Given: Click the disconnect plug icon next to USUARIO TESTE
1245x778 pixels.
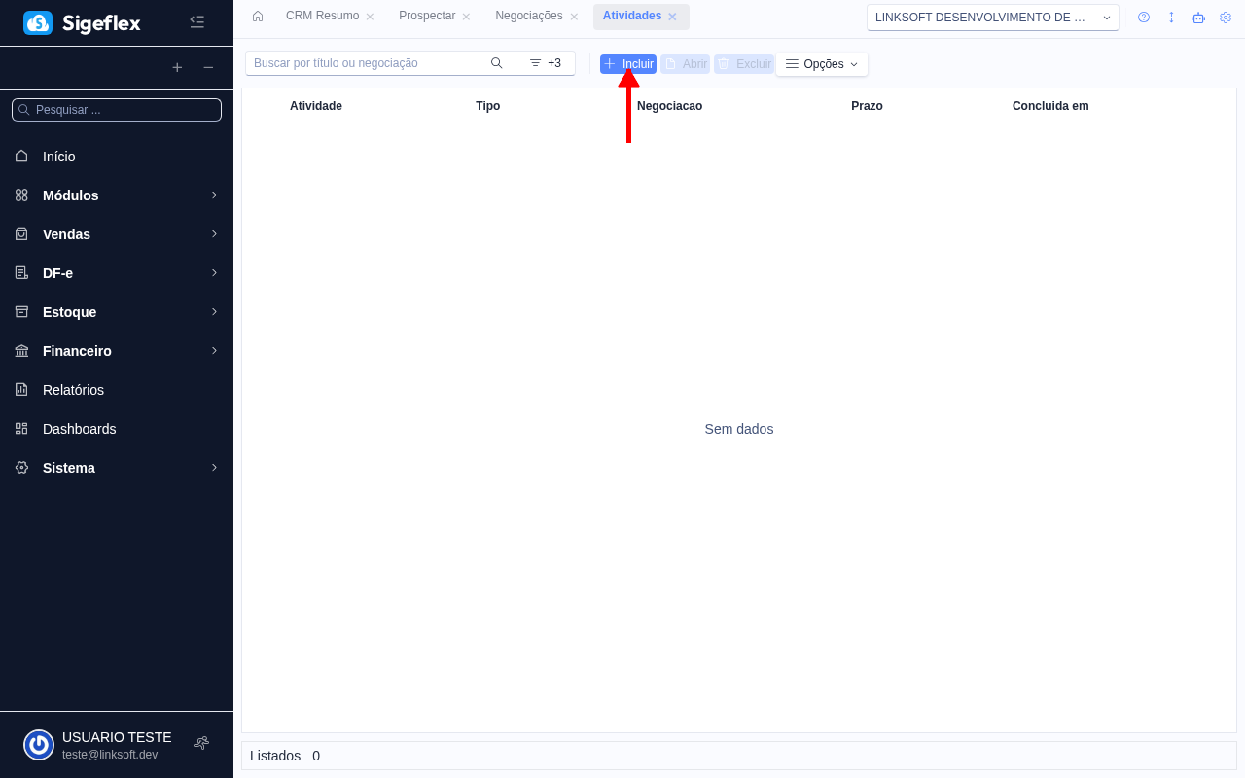Looking at the screenshot, I should [201, 742].
